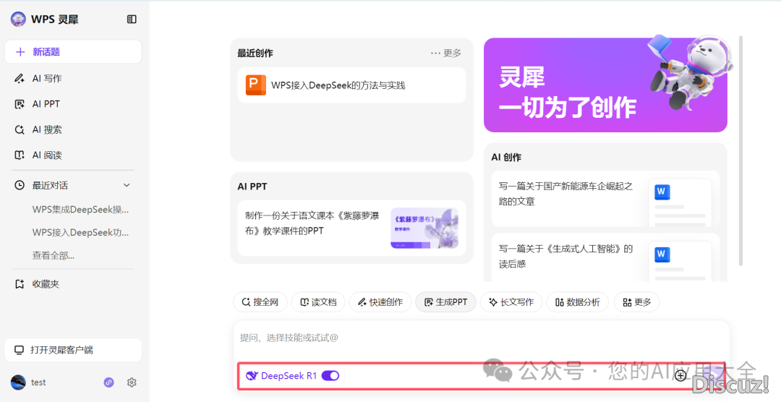781x402 pixels.
Task: Click the 数据分析 skill chip
Action: click(x=578, y=302)
